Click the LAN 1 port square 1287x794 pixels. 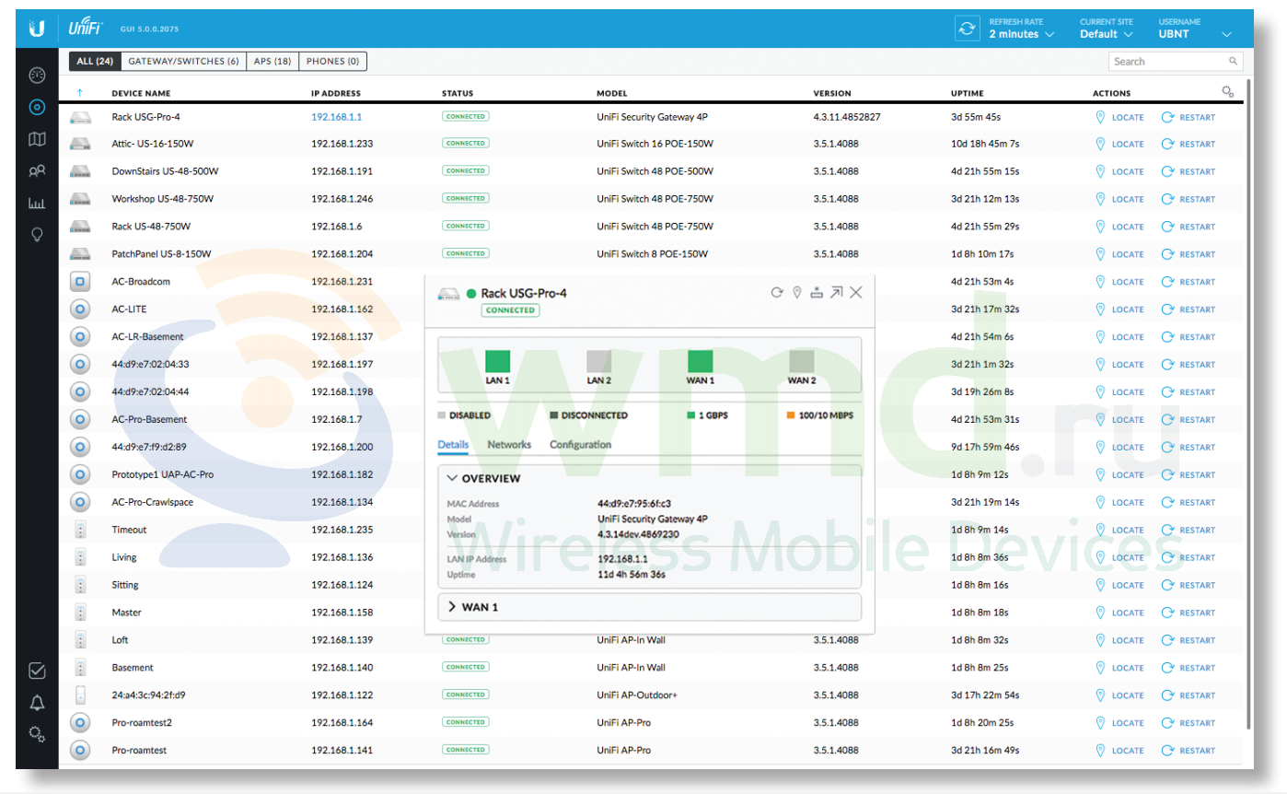tap(498, 361)
